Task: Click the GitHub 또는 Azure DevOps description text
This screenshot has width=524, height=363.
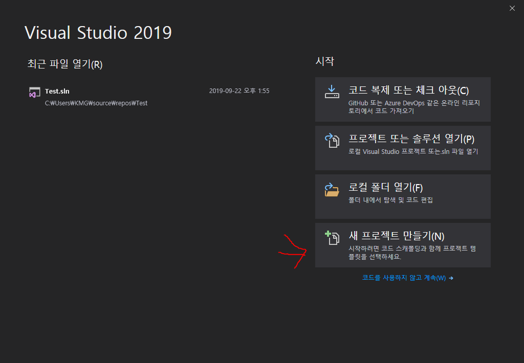Action: click(x=414, y=107)
